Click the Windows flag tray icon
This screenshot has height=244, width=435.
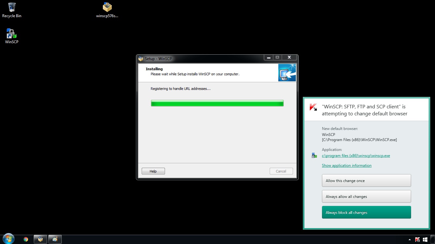425,240
